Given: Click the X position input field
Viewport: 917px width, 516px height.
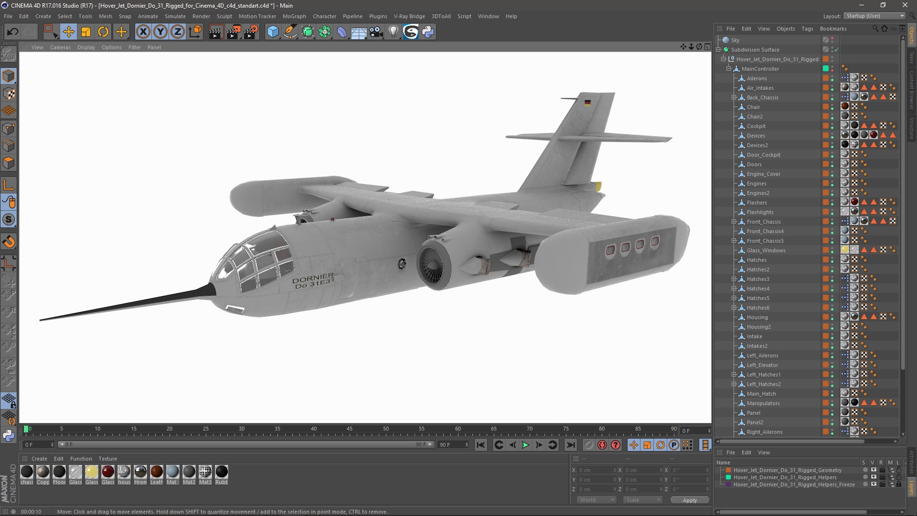Looking at the screenshot, I should tap(597, 470).
